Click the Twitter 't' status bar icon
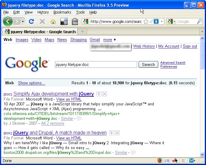The width and height of the screenshot is (206, 165). pyautogui.click(x=184, y=160)
